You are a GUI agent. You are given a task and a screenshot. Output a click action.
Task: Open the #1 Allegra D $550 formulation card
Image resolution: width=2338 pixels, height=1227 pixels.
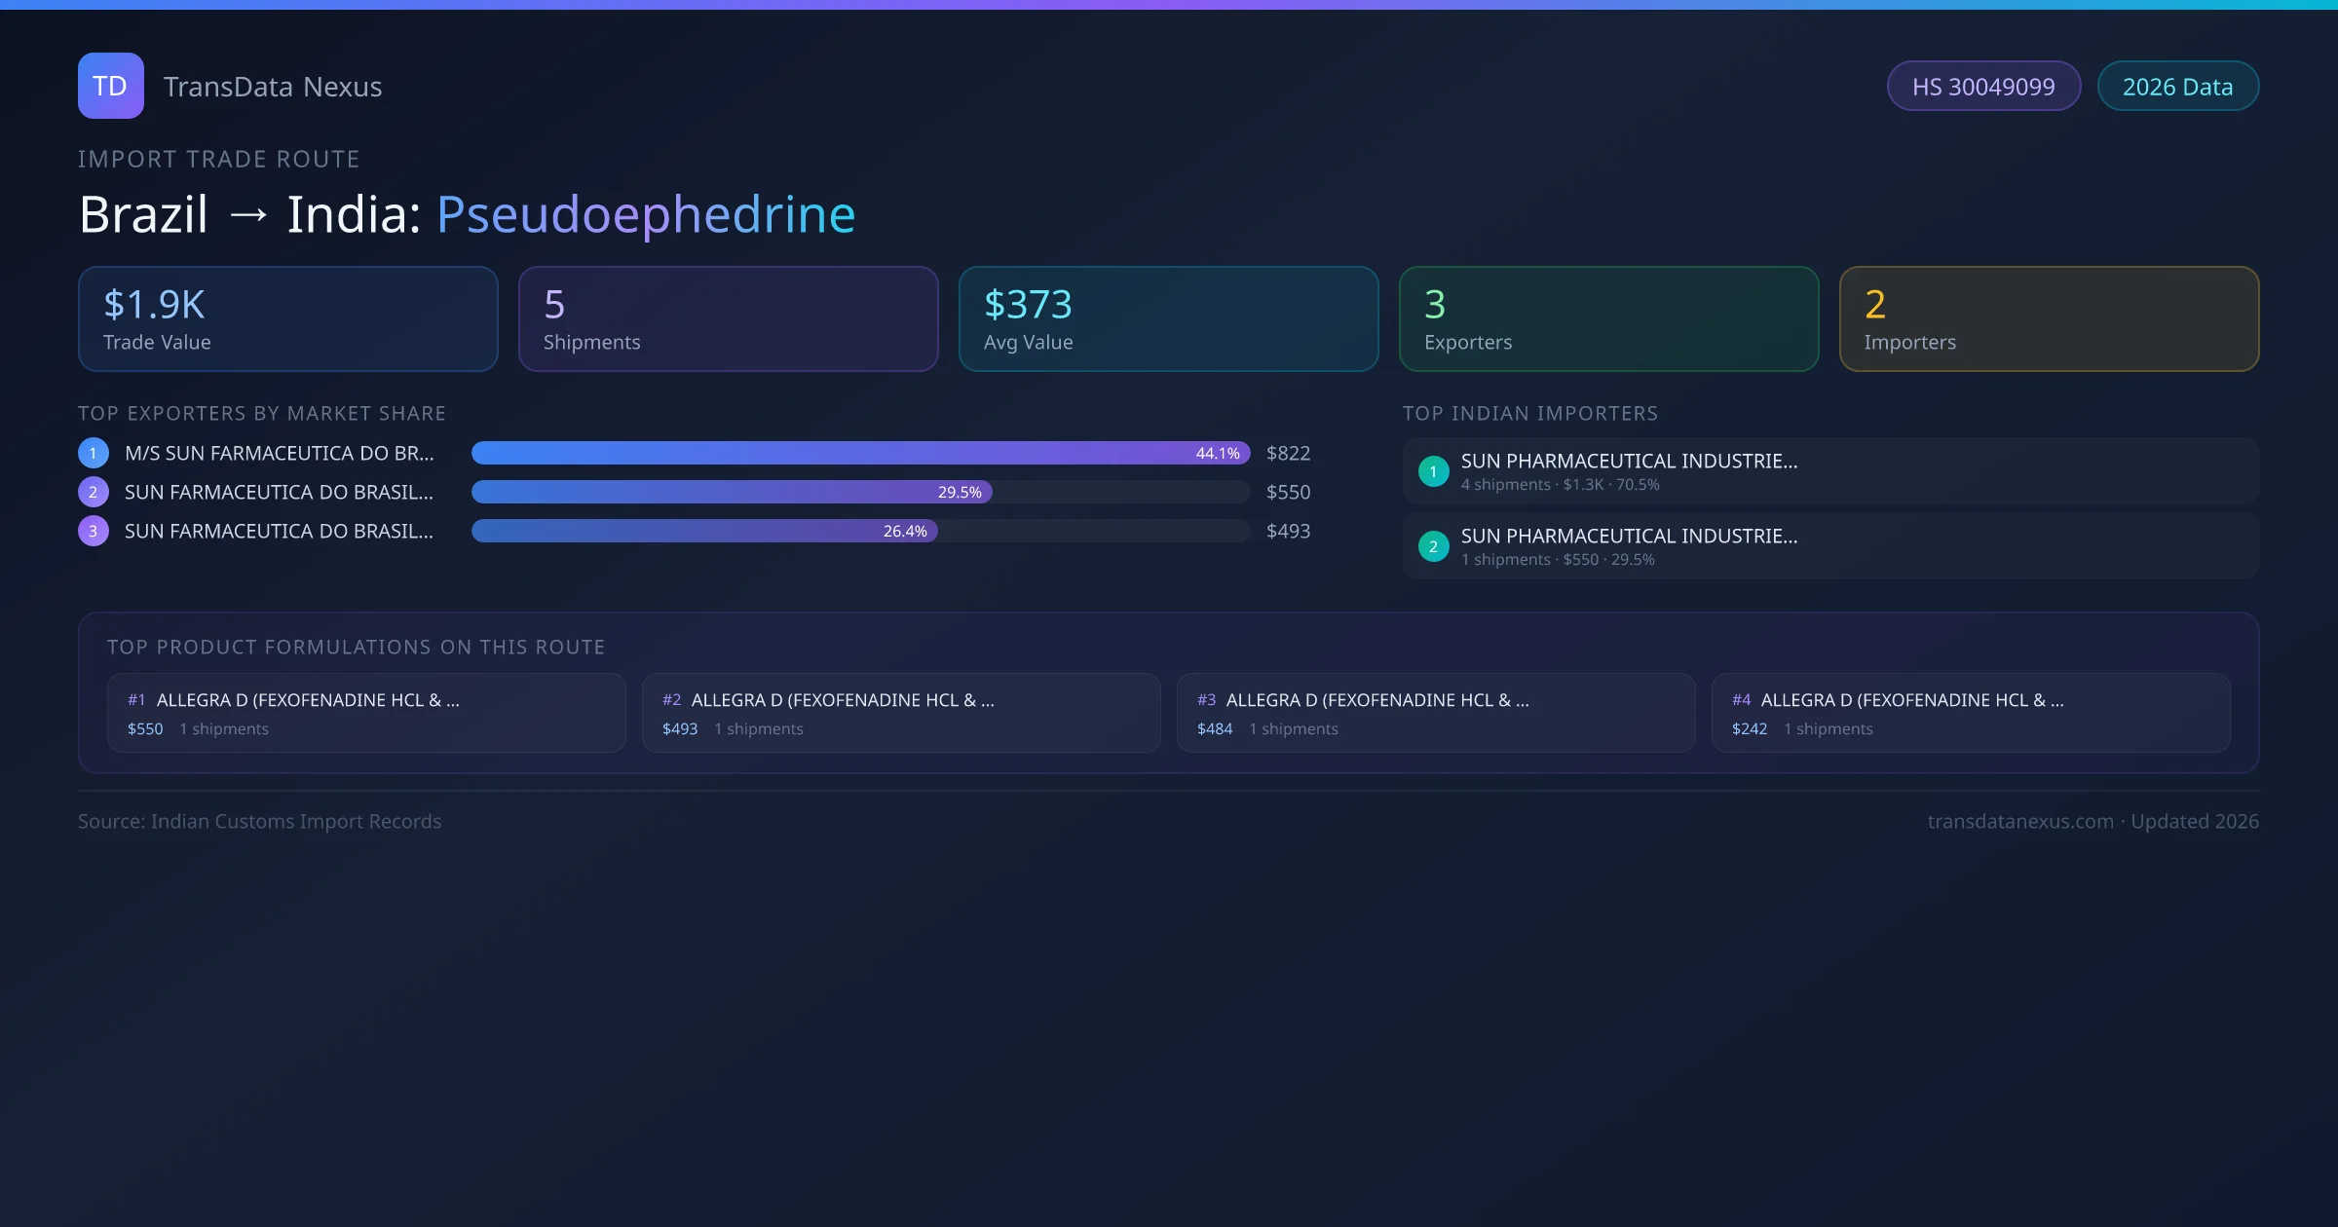point(365,713)
